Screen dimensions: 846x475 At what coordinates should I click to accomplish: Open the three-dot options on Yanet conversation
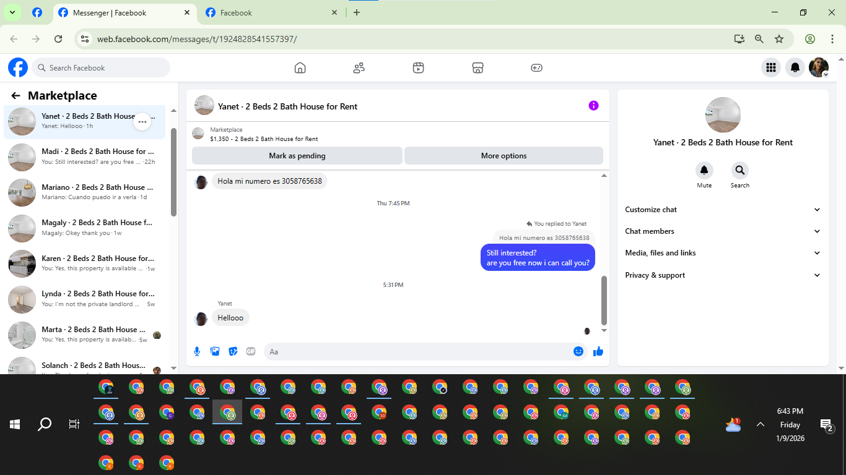(x=142, y=122)
